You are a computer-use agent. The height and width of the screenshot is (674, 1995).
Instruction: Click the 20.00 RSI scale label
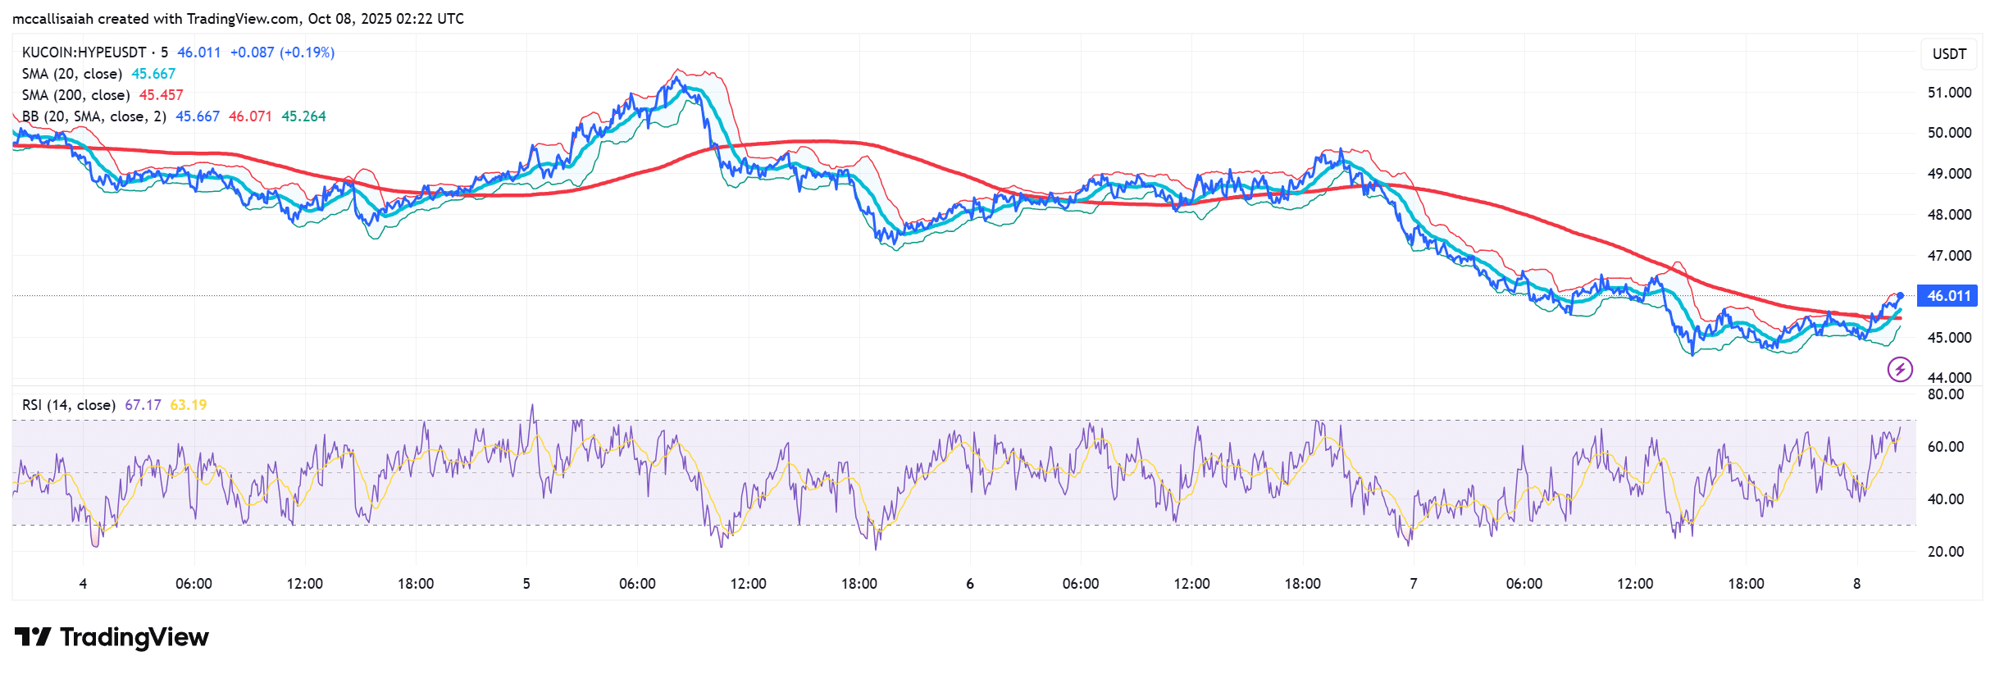(1946, 552)
